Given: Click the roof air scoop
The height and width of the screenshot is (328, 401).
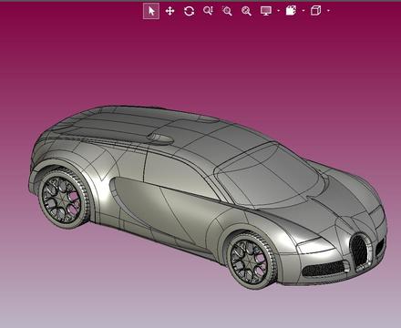Looking at the screenshot, I should tap(160, 138).
